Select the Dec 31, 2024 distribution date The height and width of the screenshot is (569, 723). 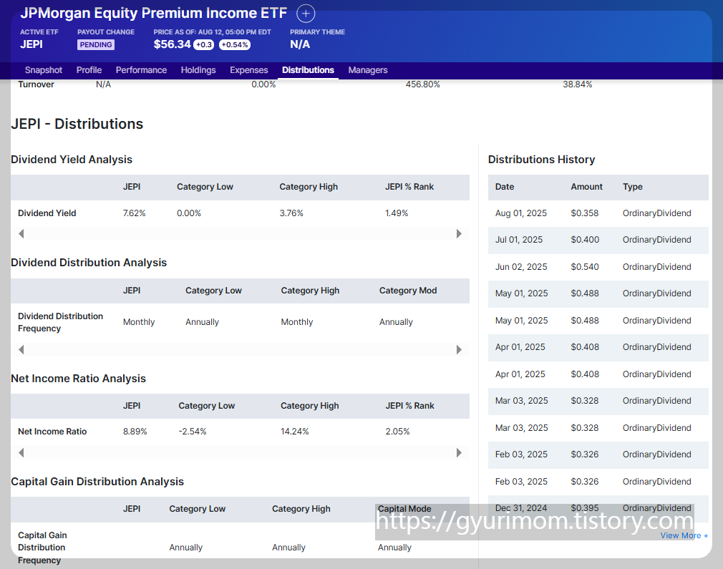click(x=521, y=508)
